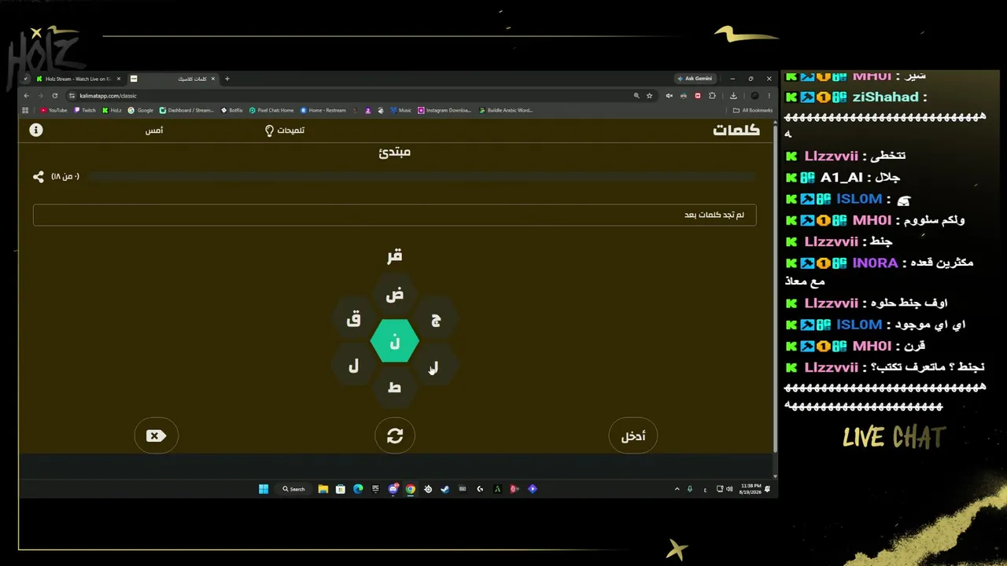
Task: Mute the tab using speaker icon
Action: click(669, 96)
